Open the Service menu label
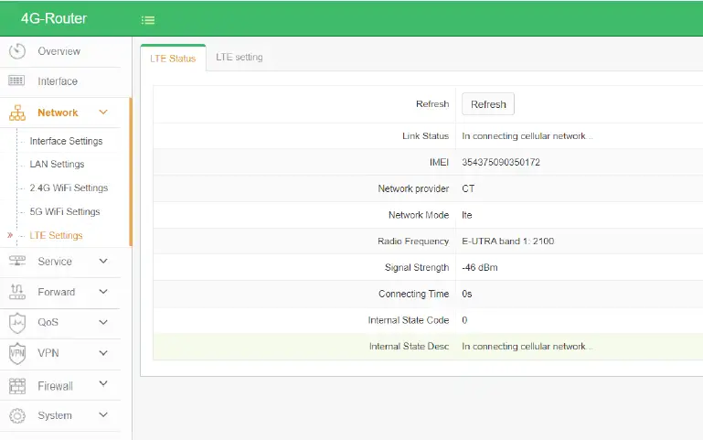Image resolution: width=703 pixels, height=440 pixels. 55,262
